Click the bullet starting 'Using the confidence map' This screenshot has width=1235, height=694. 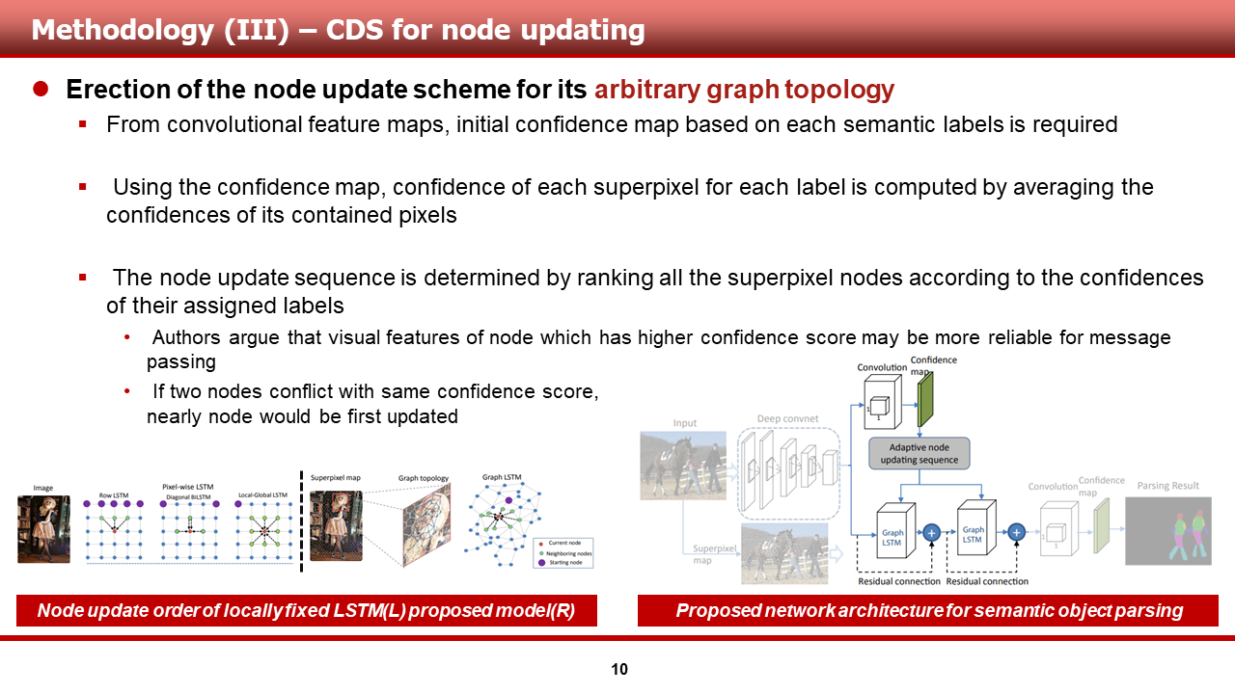click(x=630, y=200)
